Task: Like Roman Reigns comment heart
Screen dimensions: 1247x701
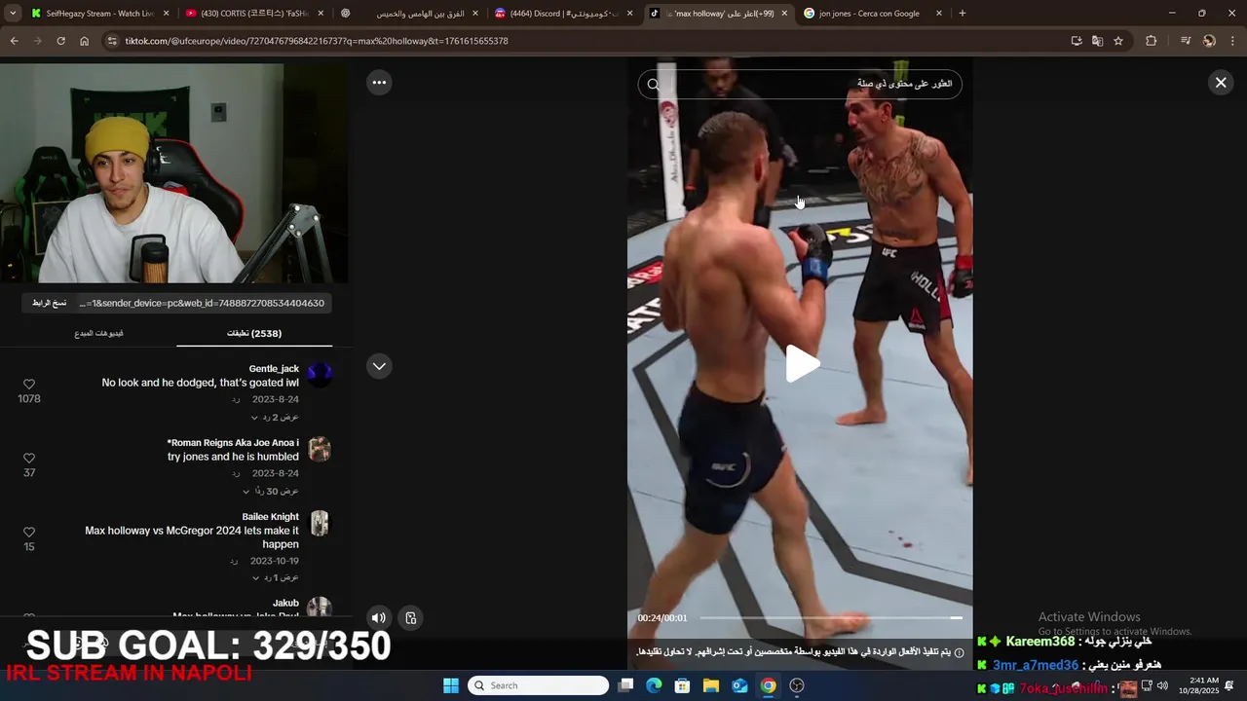Action: (29, 459)
